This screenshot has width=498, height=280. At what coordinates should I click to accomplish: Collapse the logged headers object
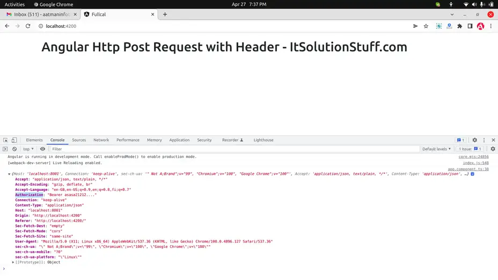point(9,174)
